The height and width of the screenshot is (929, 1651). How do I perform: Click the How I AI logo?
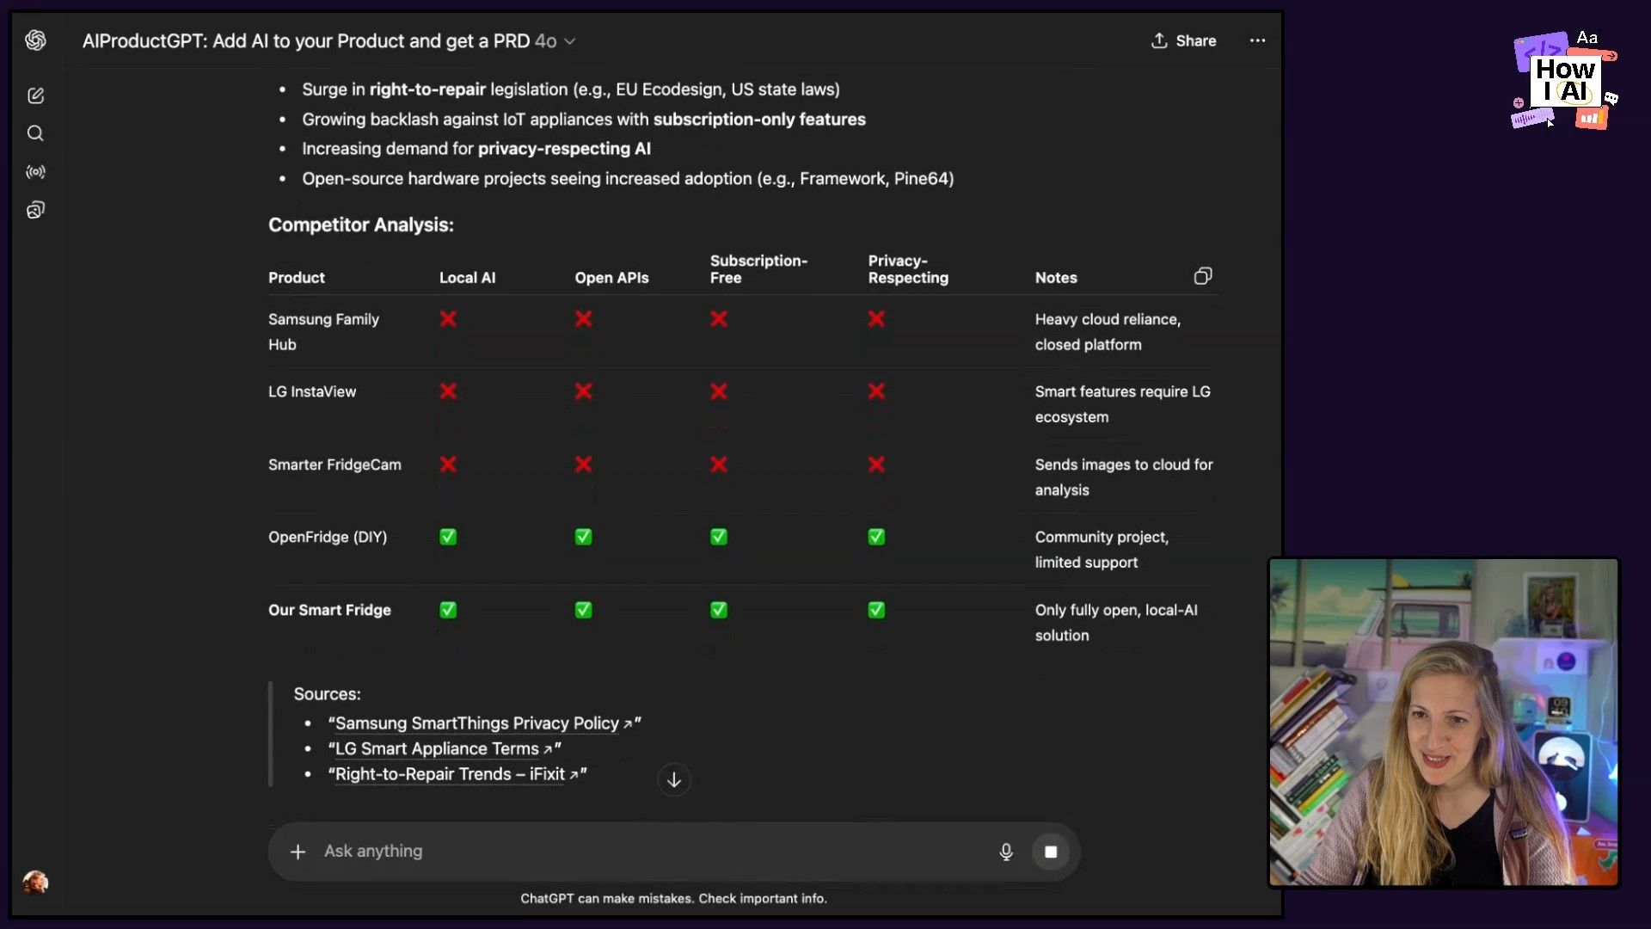coord(1565,80)
